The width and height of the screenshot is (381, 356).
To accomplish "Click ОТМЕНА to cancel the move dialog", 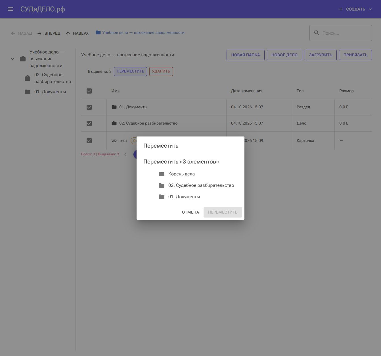I will [190, 212].
